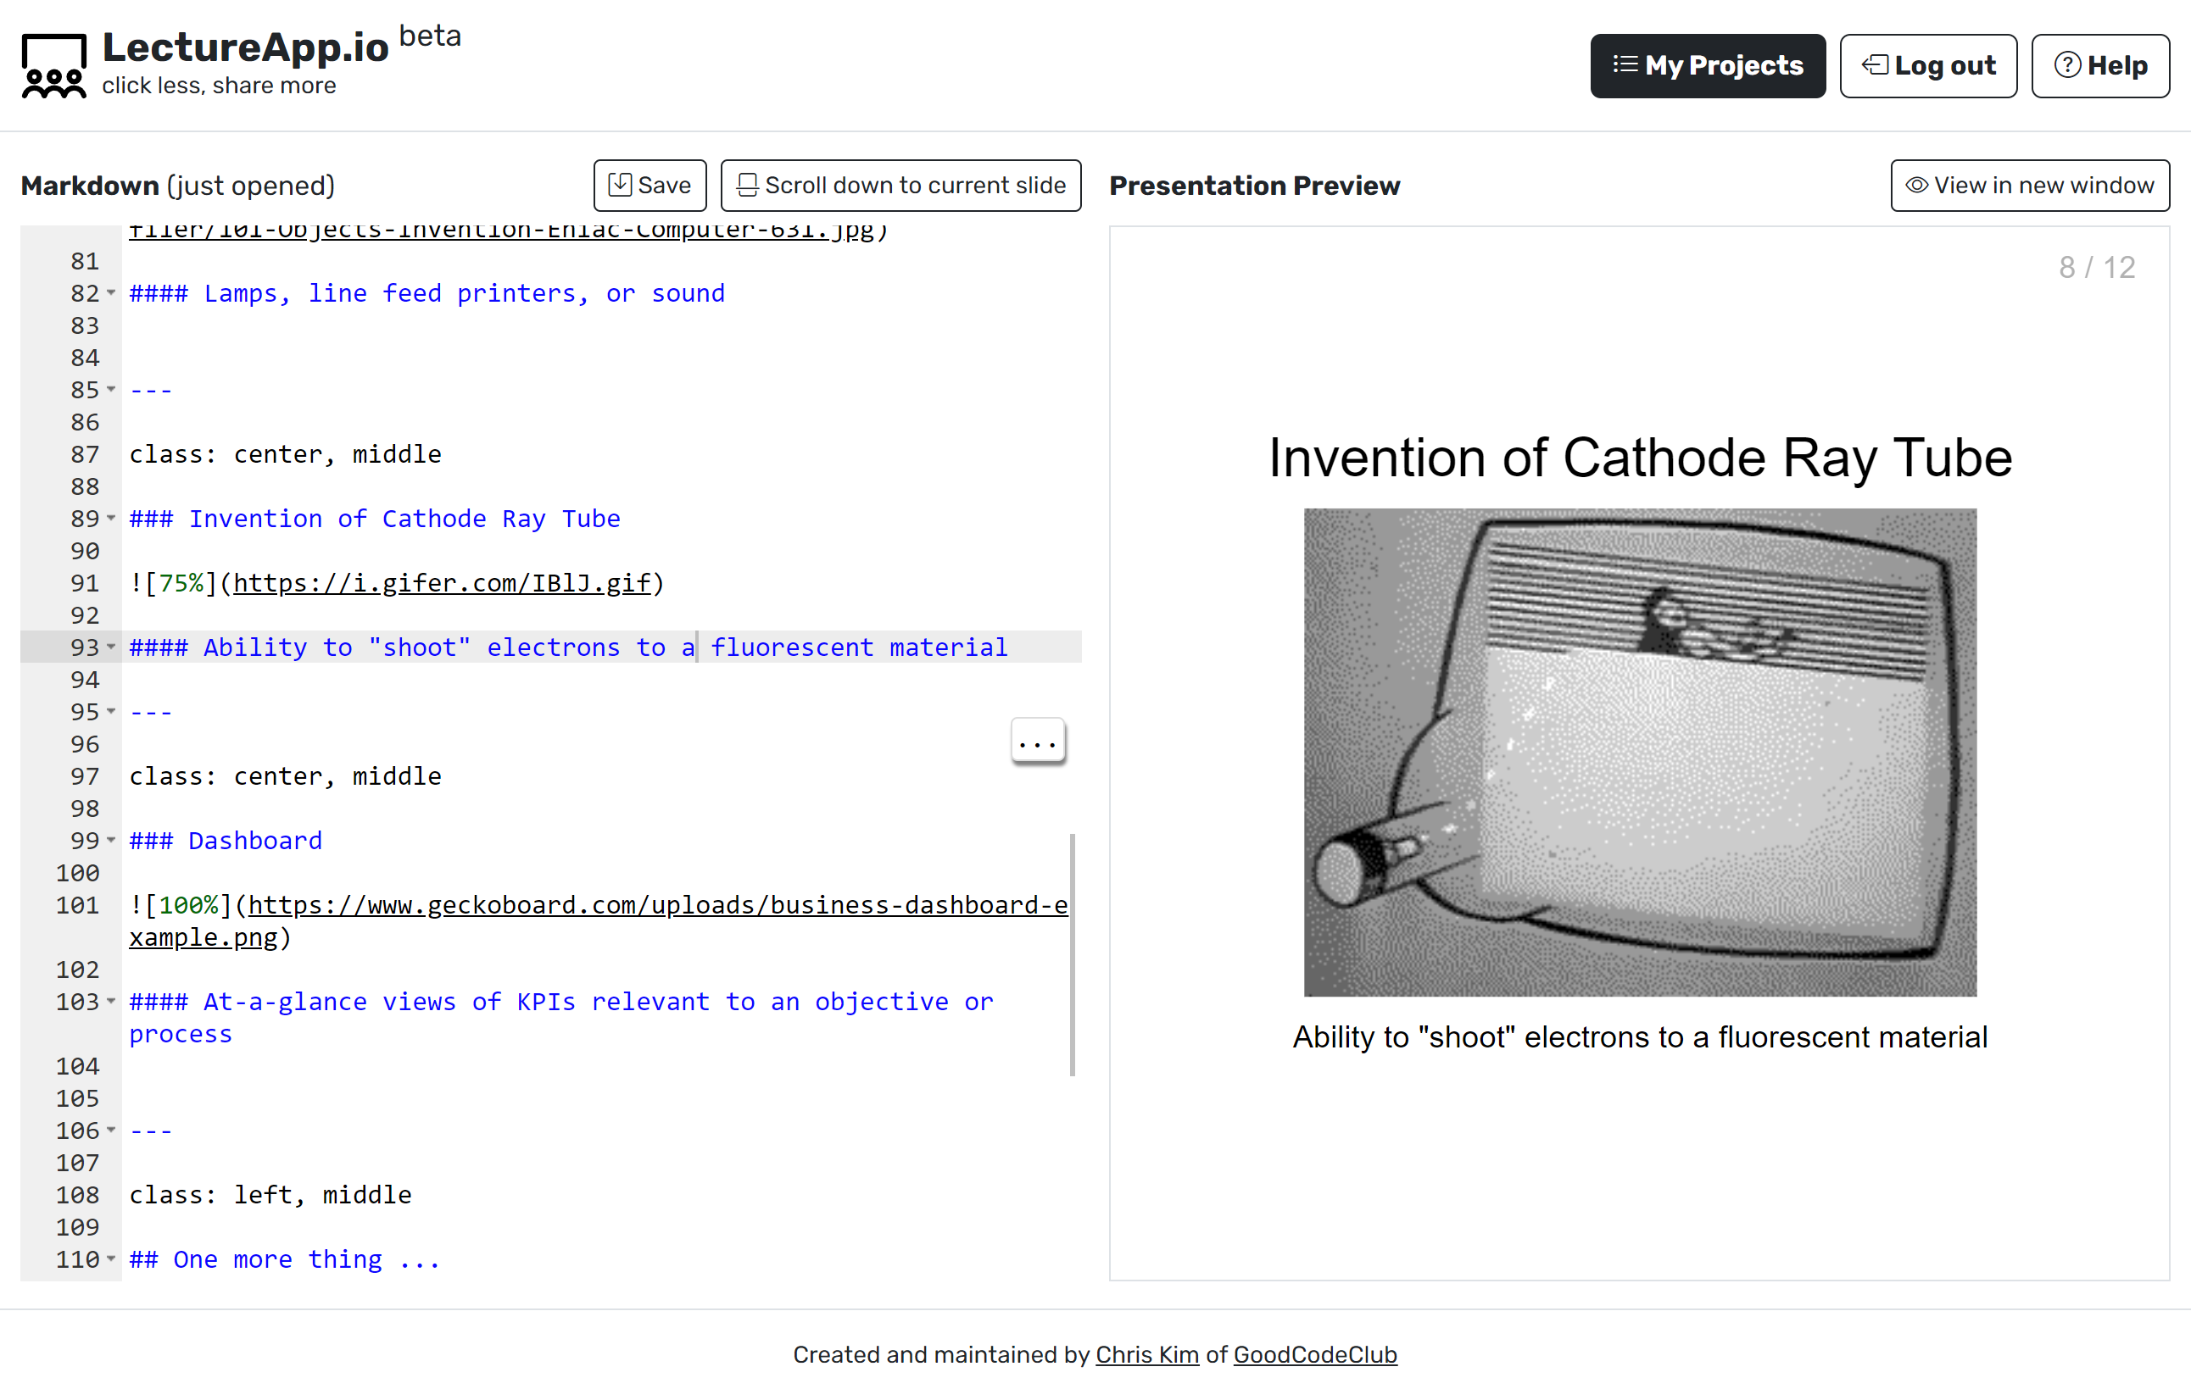The width and height of the screenshot is (2191, 1400).
Task: Click the eye icon in View in new window
Action: (1916, 185)
